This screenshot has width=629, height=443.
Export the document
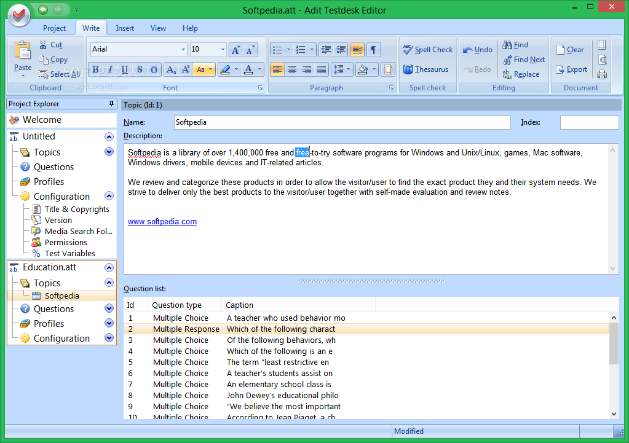pyautogui.click(x=572, y=69)
